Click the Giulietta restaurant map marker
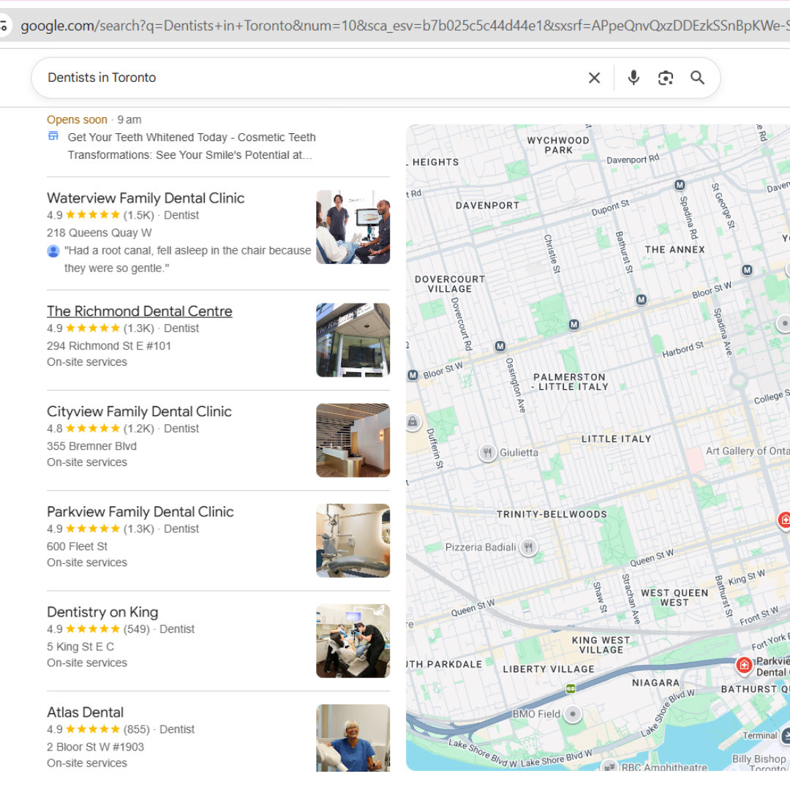Screen dimensions: 790x790 [x=487, y=453]
